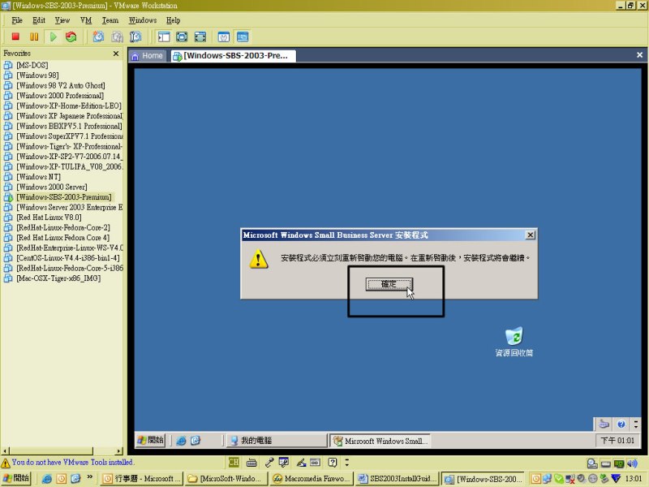Show the VM summary view icon
This screenshot has width=649, height=487.
coord(224,37)
